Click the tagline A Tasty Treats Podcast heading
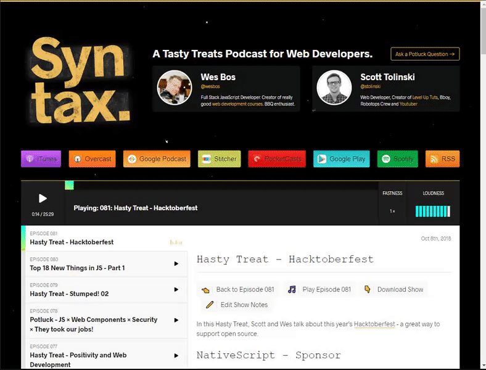 pyautogui.click(x=262, y=54)
